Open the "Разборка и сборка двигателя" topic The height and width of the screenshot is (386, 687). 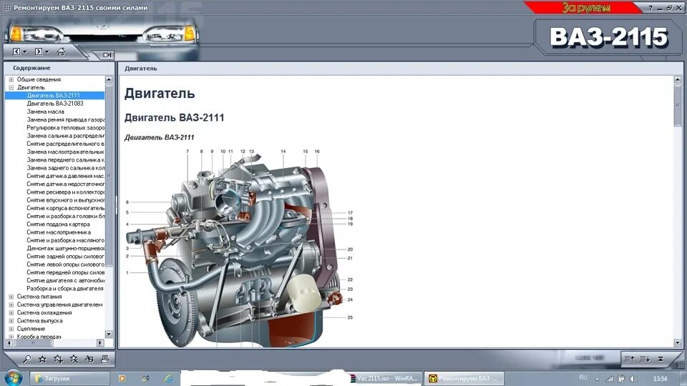[65, 288]
